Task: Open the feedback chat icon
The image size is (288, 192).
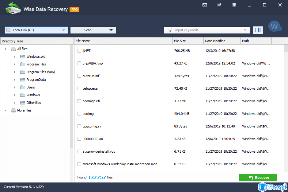Action: 218,5
